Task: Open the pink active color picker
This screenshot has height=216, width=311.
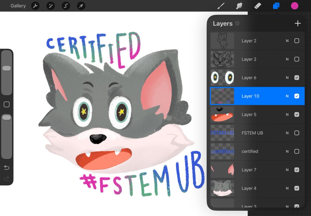Action: click(x=294, y=6)
